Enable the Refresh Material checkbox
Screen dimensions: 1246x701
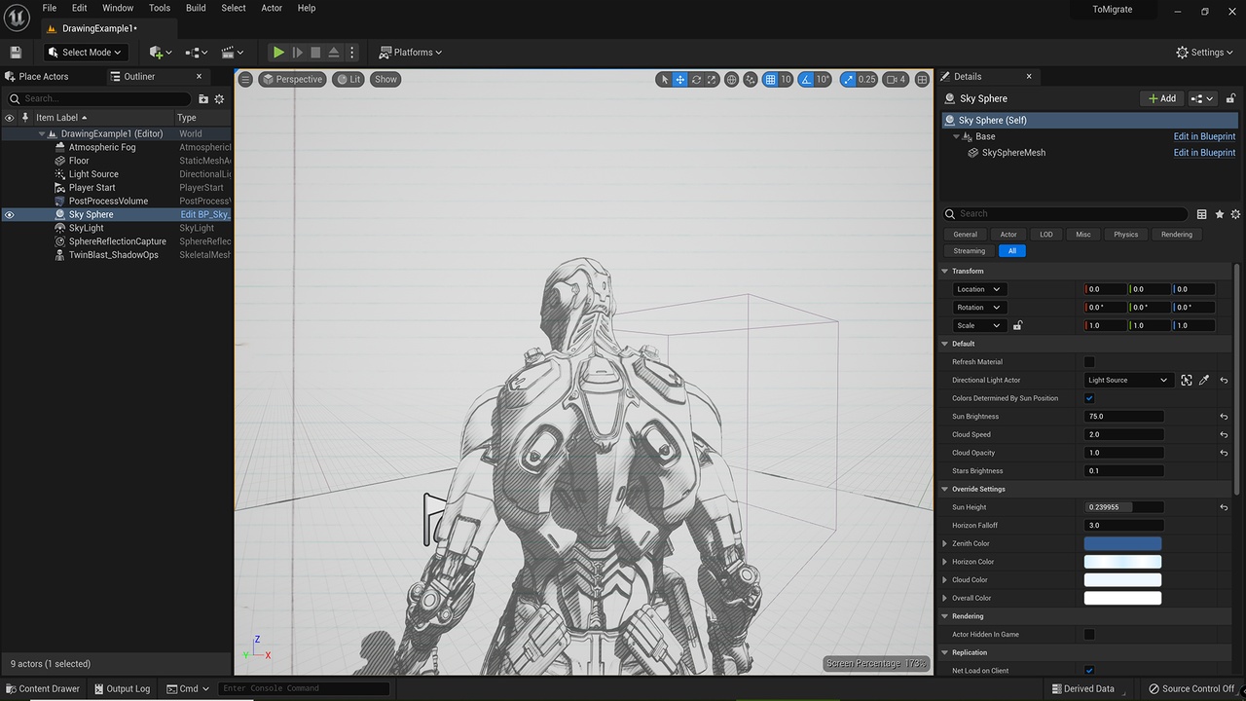click(1089, 362)
